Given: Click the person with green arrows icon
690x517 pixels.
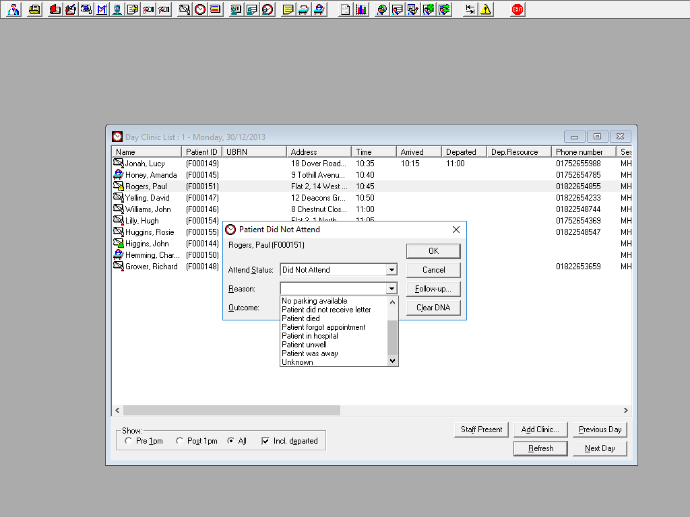Looking at the screenshot, I should point(444,9).
